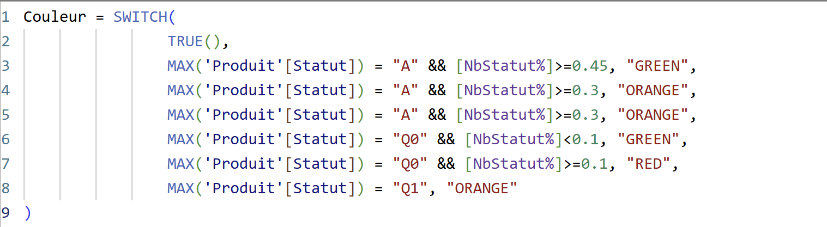Click the "ORANGE" string on line 8
This screenshot has height=227, width=827.
[481, 188]
